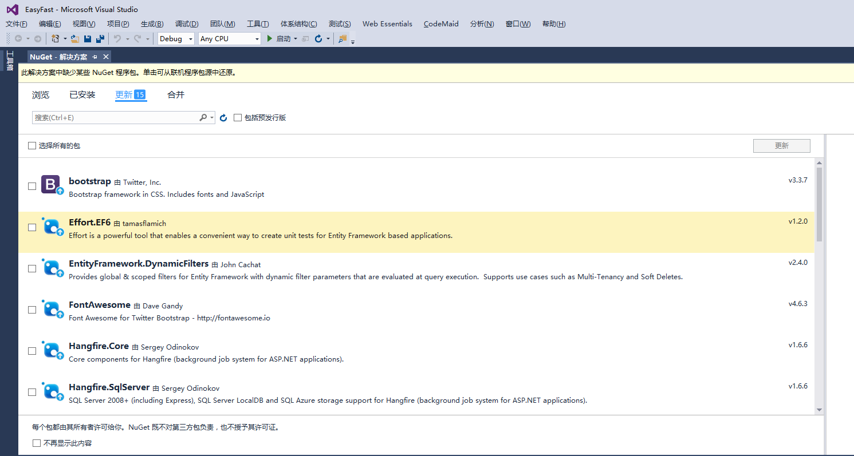Open the CodeMaid menu
The width and height of the screenshot is (854, 456).
441,24
